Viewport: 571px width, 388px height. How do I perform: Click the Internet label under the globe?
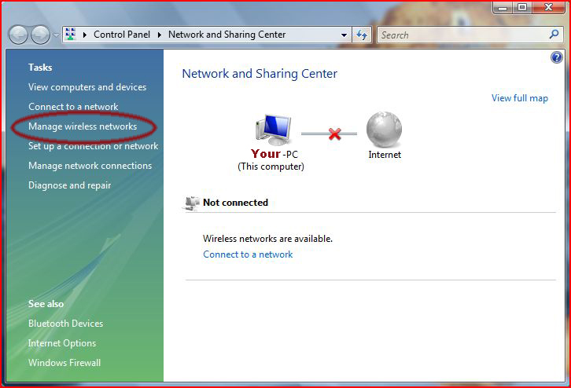pyautogui.click(x=385, y=155)
